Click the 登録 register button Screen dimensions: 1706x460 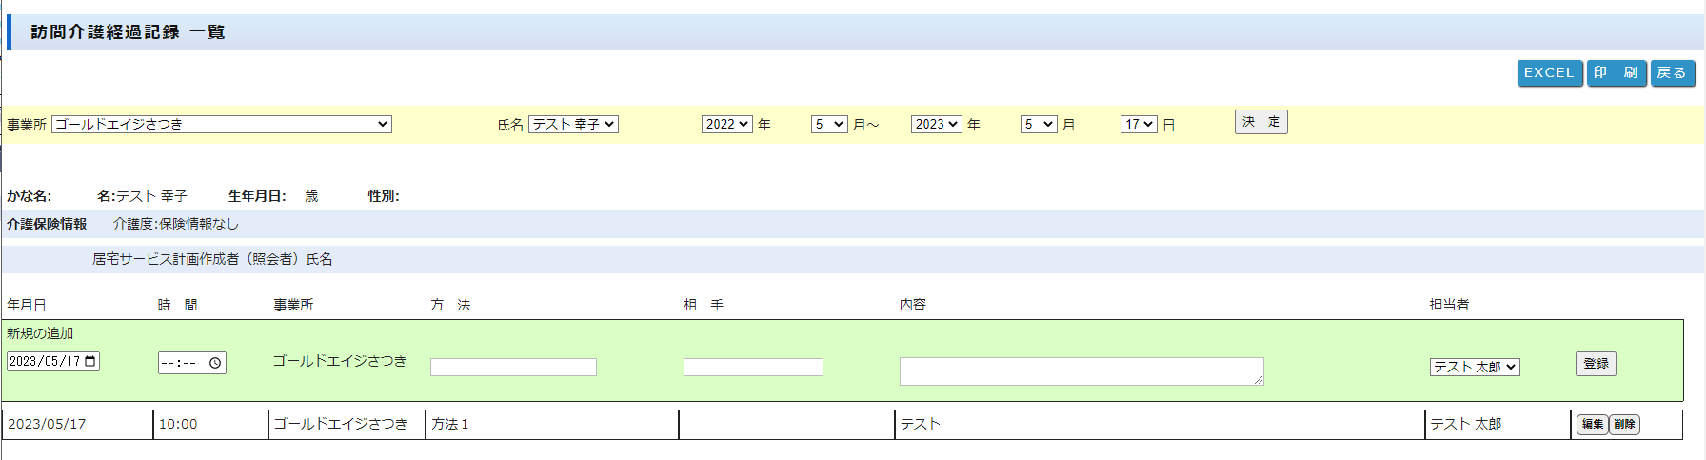point(1596,364)
